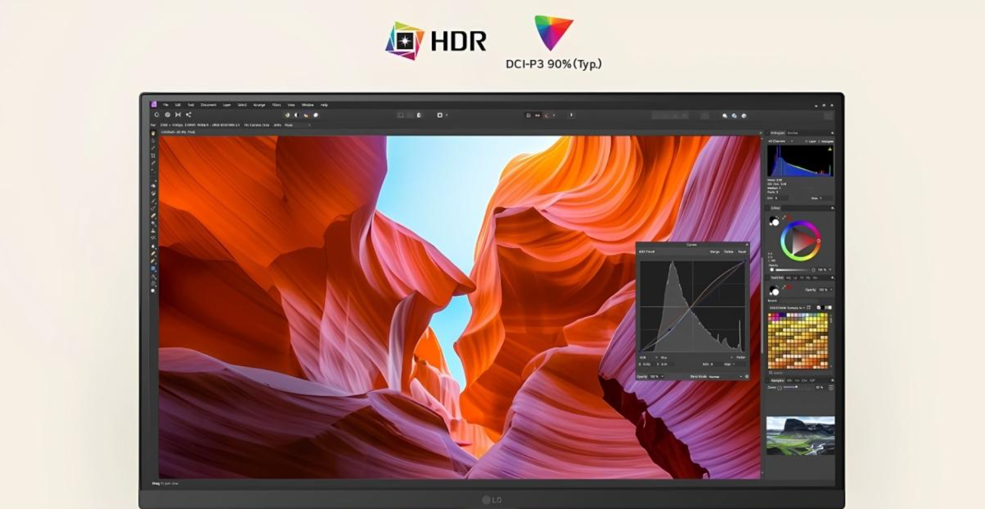Click the Auto White Balance icon

coord(315,114)
